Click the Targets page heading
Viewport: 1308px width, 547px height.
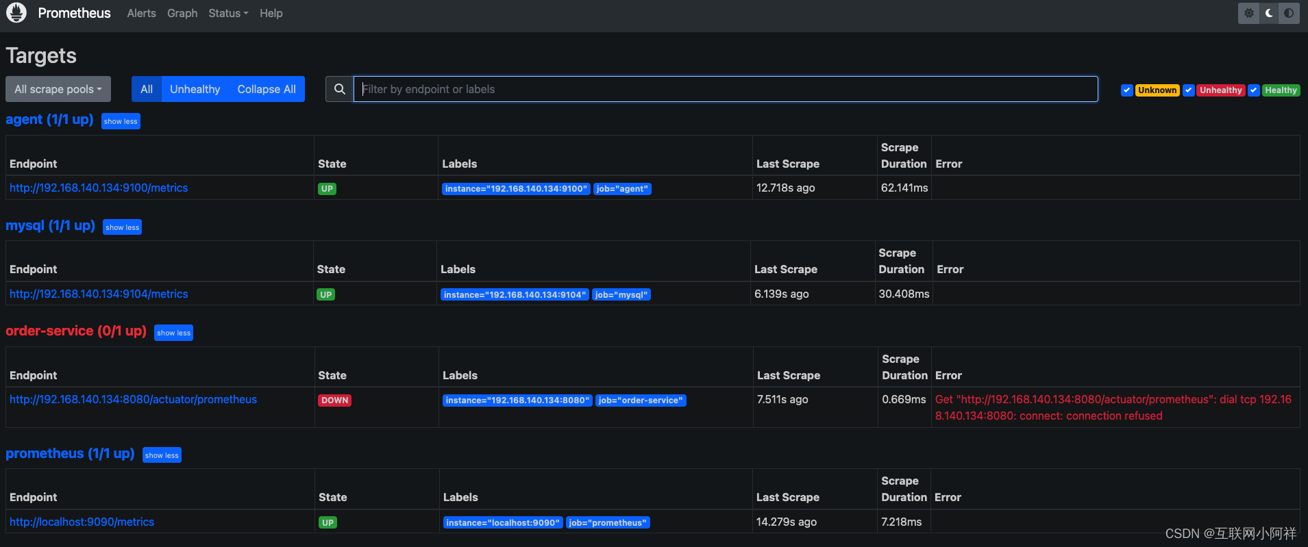click(x=41, y=56)
